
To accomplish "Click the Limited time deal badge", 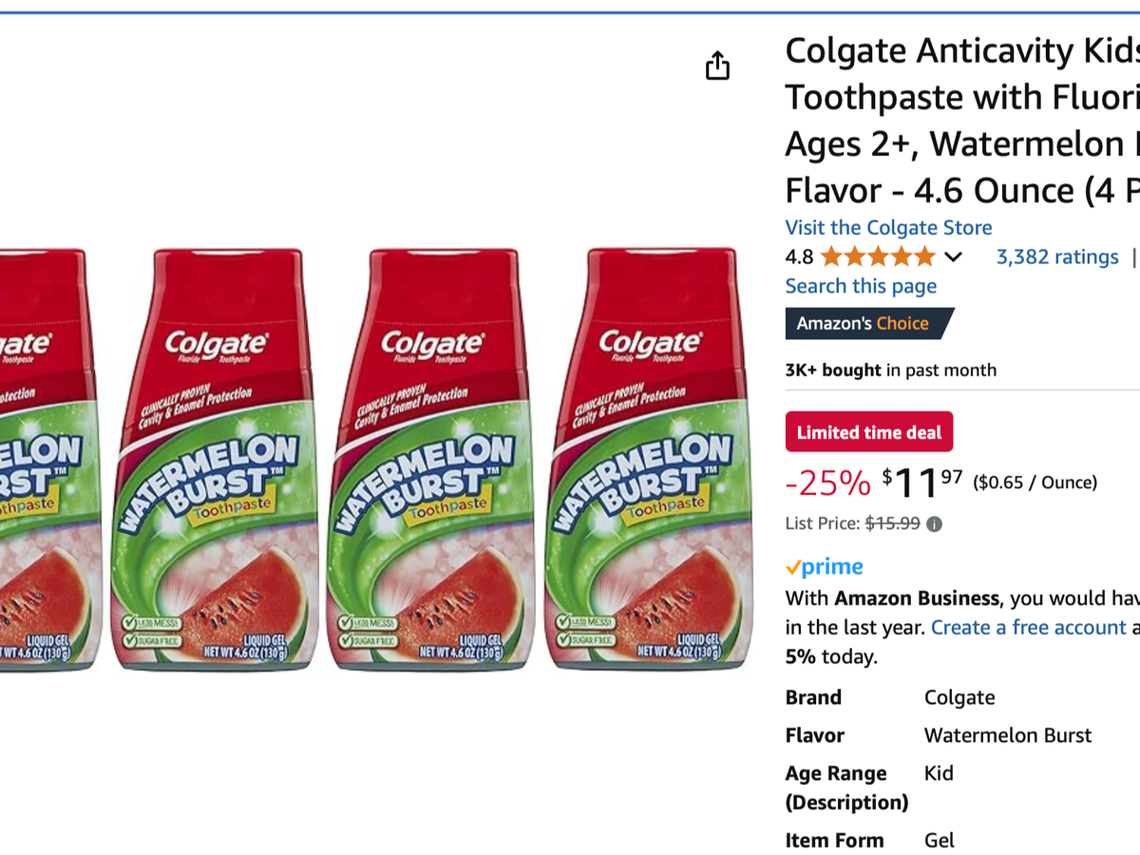I will [x=868, y=432].
